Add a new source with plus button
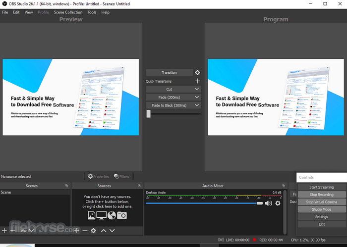The image size is (347, 247). click(x=77, y=231)
